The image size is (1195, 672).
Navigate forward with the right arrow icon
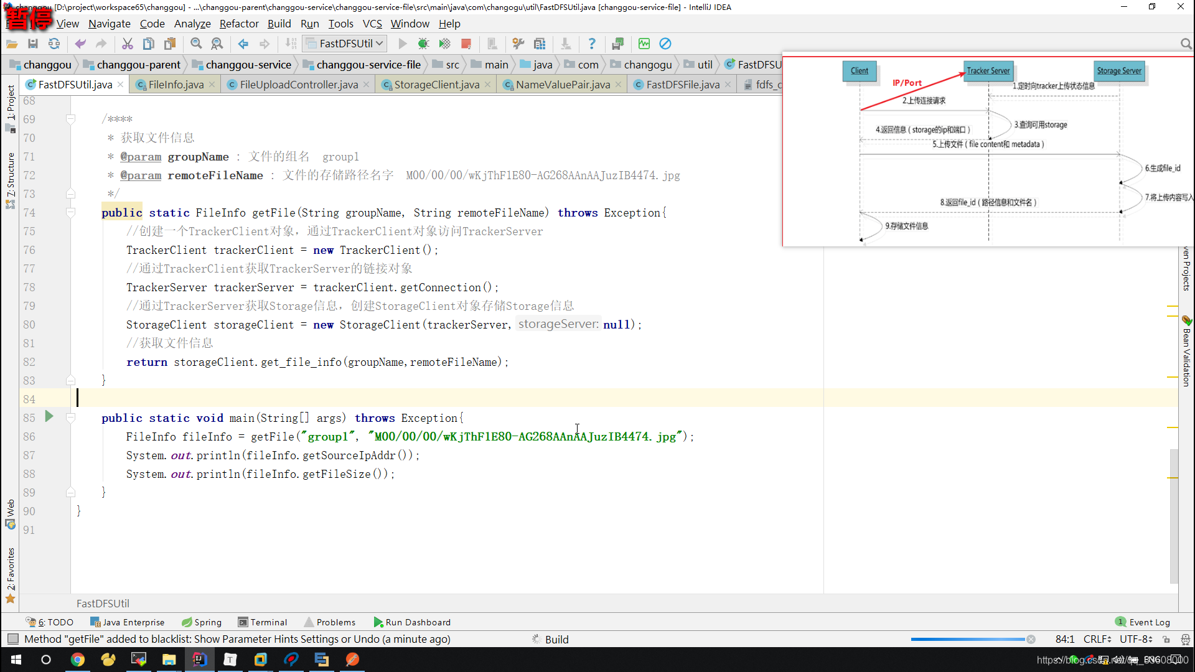coord(265,44)
